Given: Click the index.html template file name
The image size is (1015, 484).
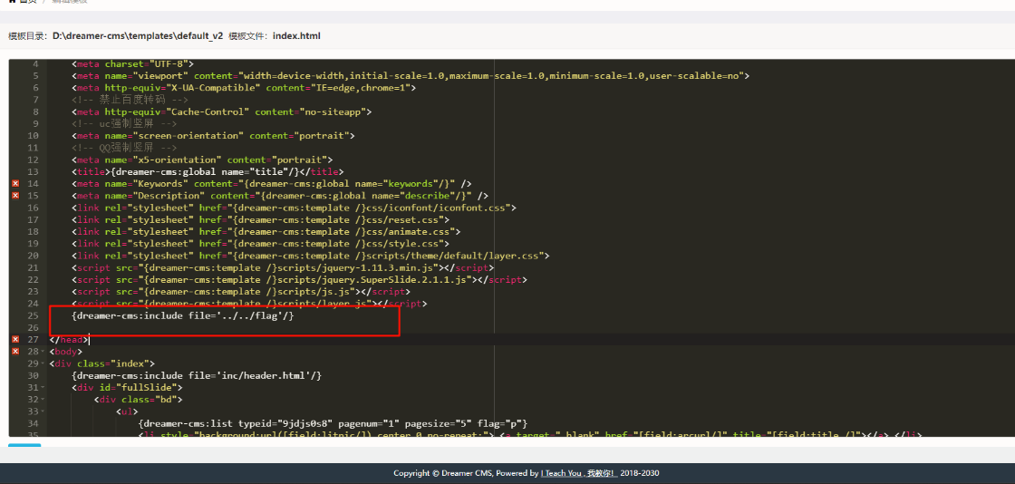Looking at the screenshot, I should [296, 36].
